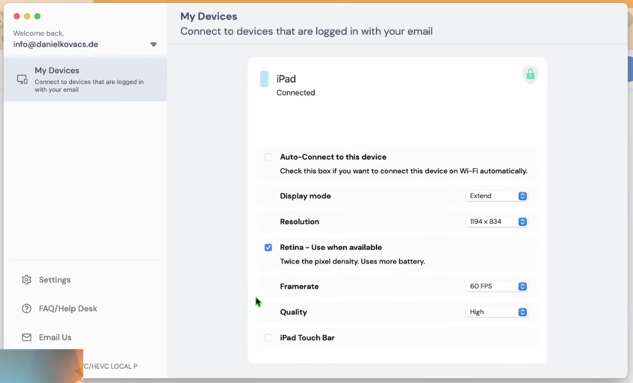Change the Resolution using its dropdown
Image resolution: width=633 pixels, height=383 pixels.
pos(496,221)
